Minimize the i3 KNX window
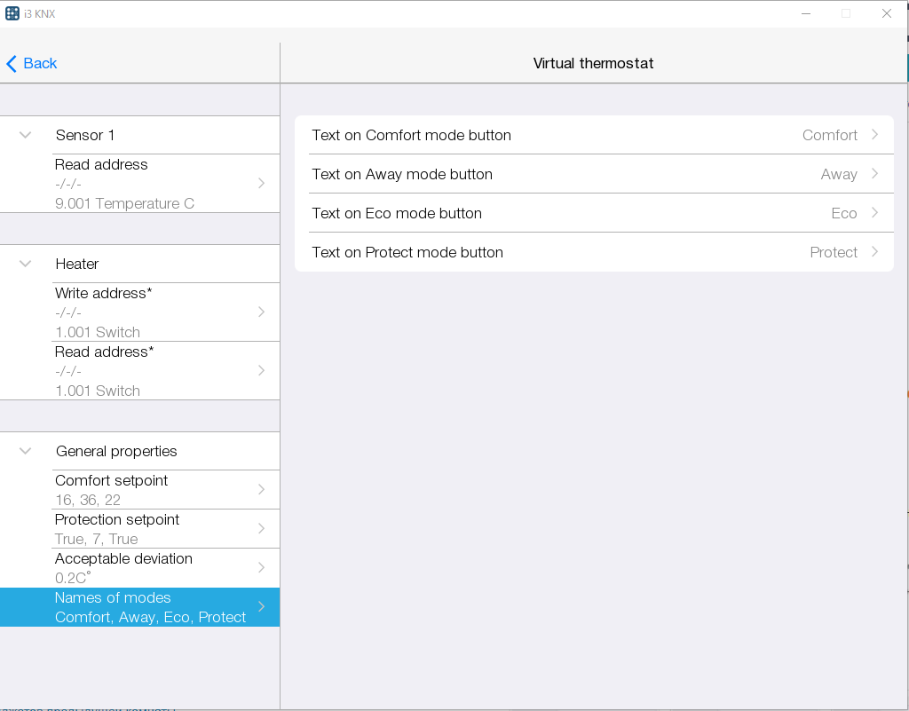Viewport: 909px width, 711px height. point(806,13)
